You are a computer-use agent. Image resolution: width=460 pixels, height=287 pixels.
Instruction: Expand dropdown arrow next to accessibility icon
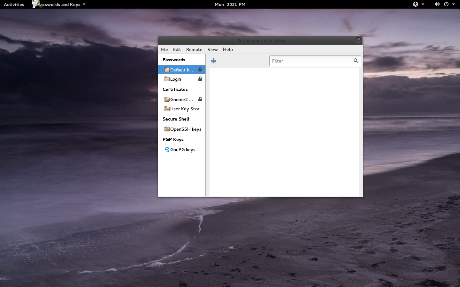point(423,4)
